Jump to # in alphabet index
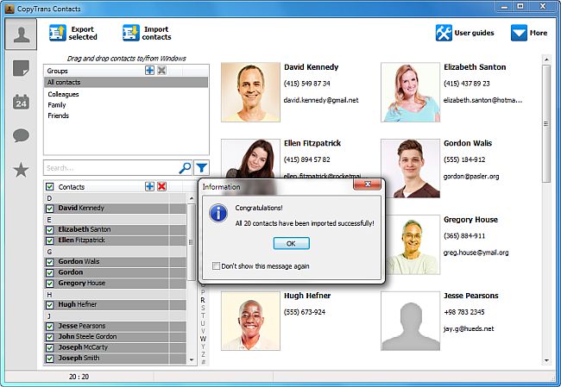This screenshot has width=561, height=387. click(x=203, y=362)
